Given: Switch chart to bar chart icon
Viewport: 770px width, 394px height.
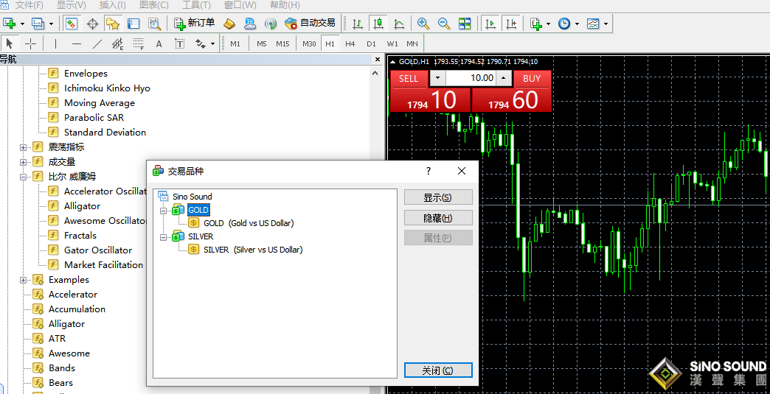Looking at the screenshot, I should [x=358, y=23].
